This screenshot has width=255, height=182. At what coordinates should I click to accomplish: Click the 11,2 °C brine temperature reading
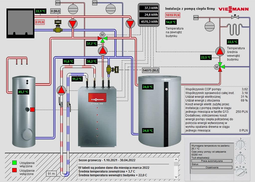click(x=77, y=79)
